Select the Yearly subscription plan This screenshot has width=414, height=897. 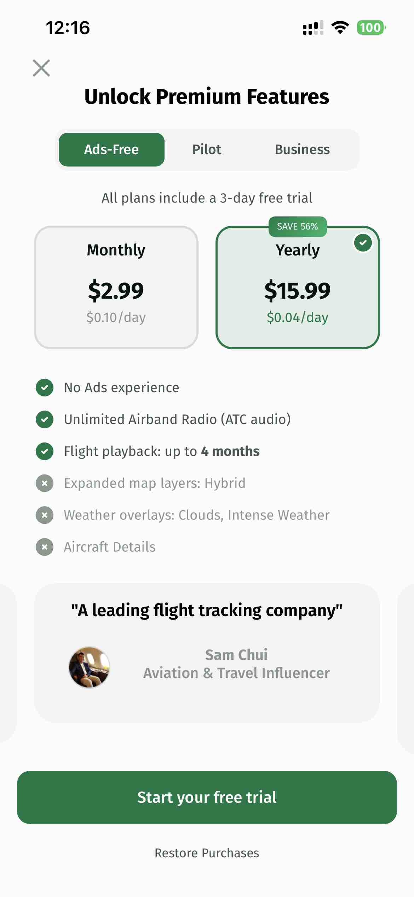pyautogui.click(x=298, y=287)
